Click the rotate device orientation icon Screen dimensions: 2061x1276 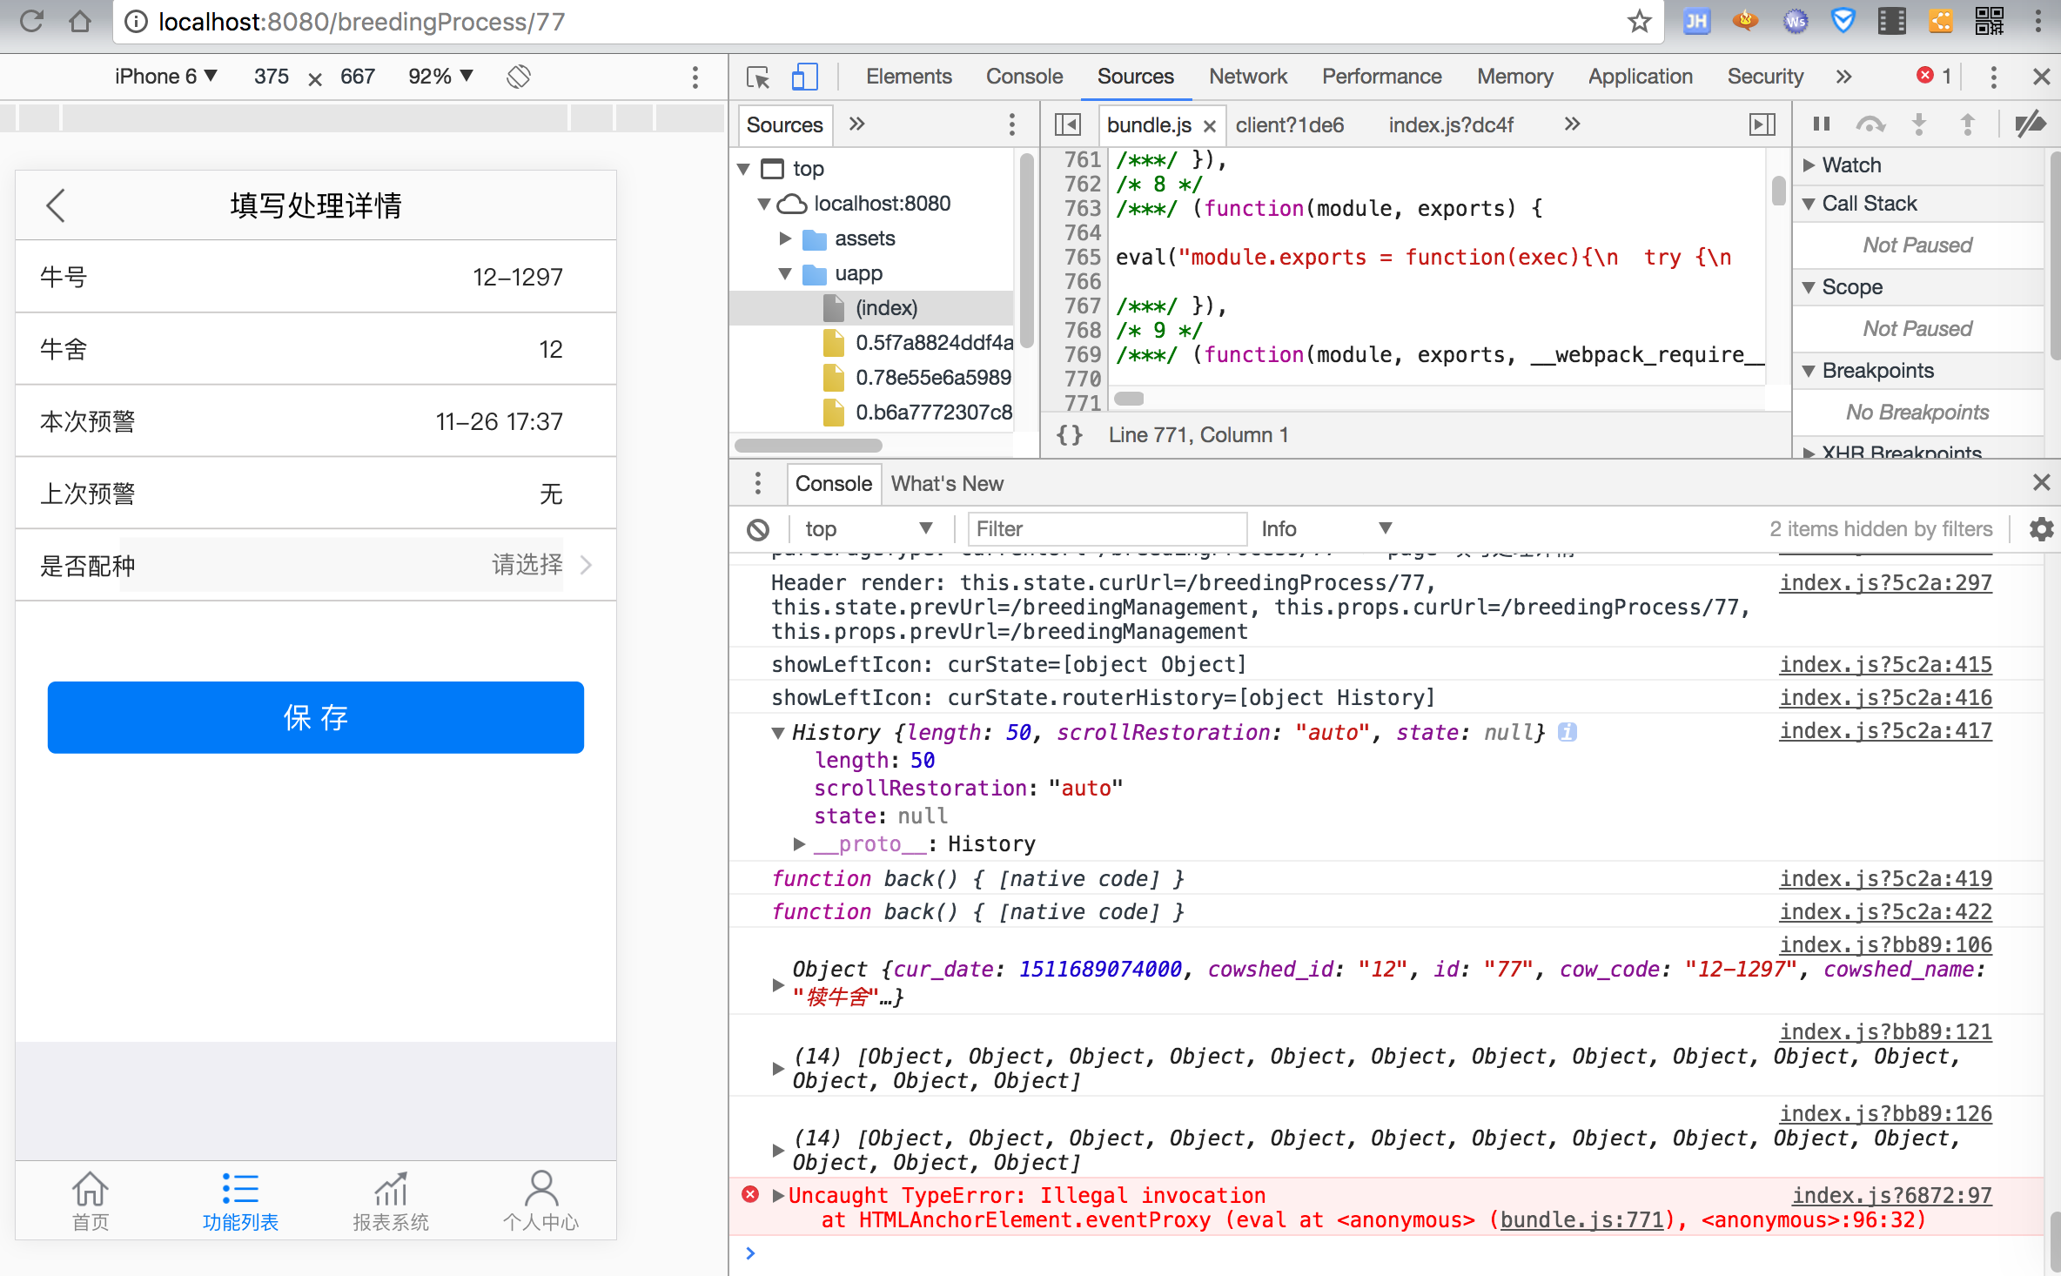tap(519, 77)
